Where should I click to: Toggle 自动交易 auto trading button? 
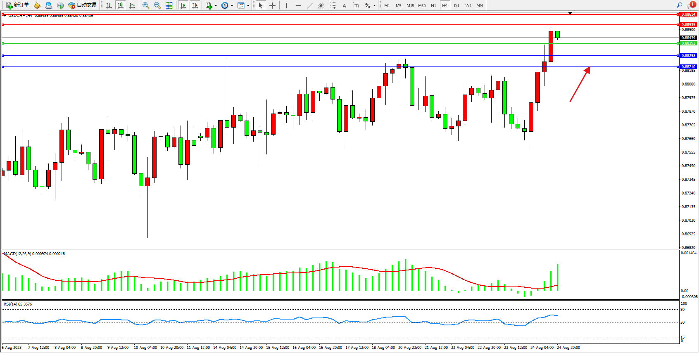click(82, 5)
